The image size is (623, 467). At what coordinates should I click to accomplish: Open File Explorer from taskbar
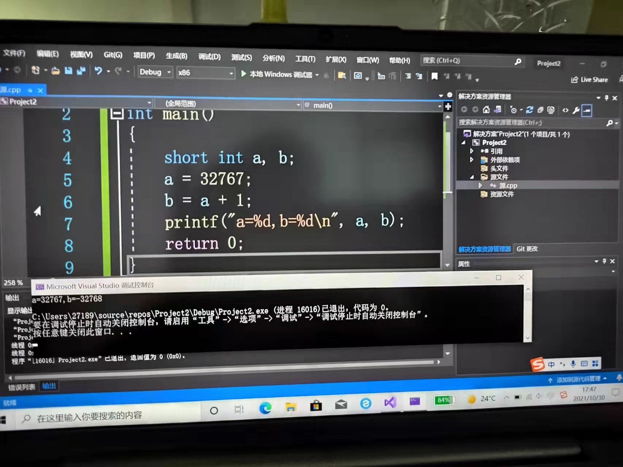291,407
